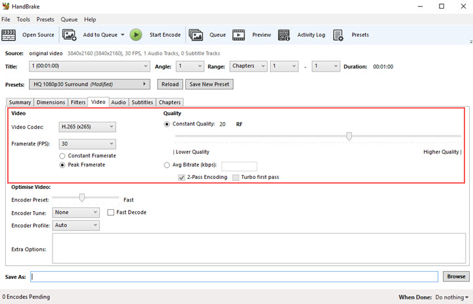Expand the Video Codec dropdown
473x304 pixels.
pyautogui.click(x=87, y=127)
